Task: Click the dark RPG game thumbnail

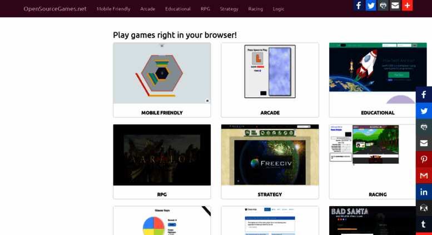Action: [162, 155]
